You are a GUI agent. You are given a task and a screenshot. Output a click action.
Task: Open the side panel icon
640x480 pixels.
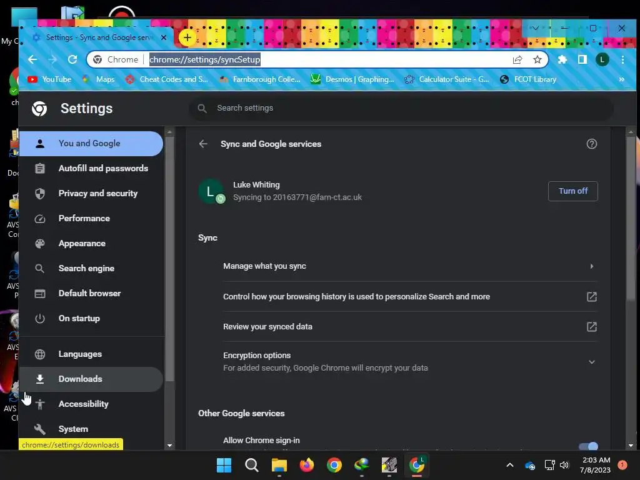[x=582, y=59]
